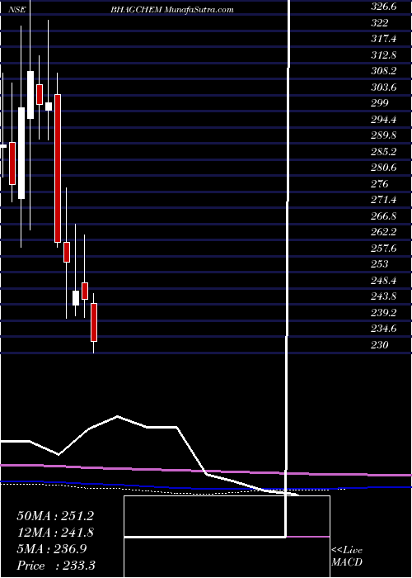The height and width of the screenshot is (578, 412).
Task: Click the 230 price axis label
Action: pos(380,345)
